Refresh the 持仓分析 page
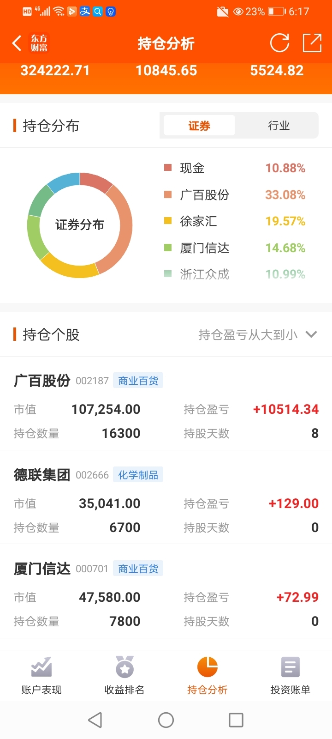Viewport: 332px width, 739px height. click(x=279, y=43)
